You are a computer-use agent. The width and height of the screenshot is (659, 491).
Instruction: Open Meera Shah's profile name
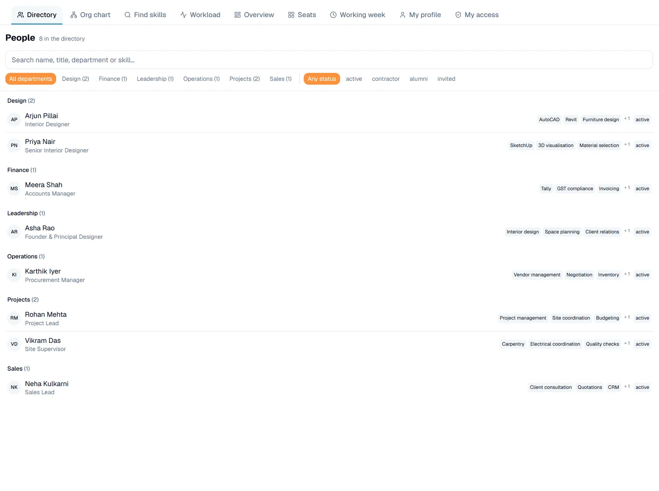pyautogui.click(x=43, y=185)
